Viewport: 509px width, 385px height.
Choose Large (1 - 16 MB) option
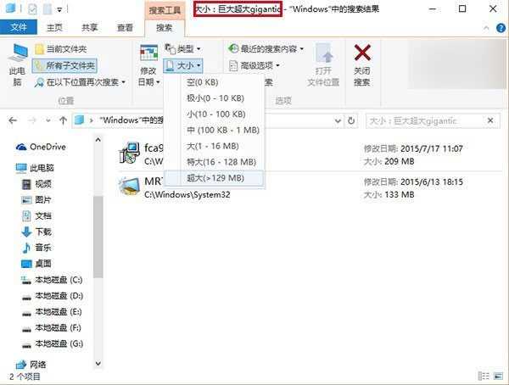[x=215, y=146]
